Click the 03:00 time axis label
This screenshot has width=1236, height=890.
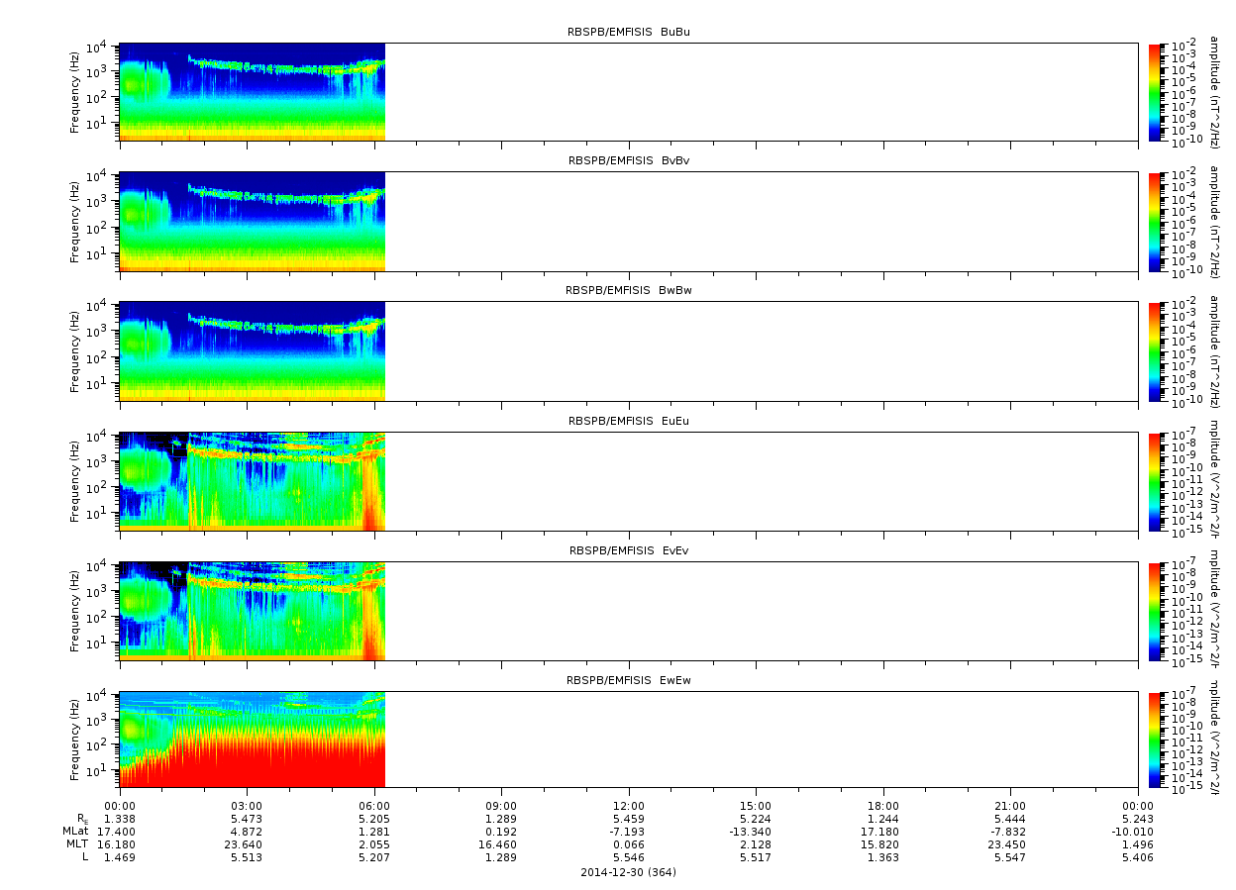[247, 806]
